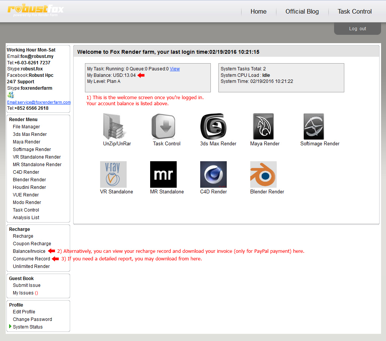Viewport: 386px width, 341px height.
Task: Click Email fox@robust.my contact text
Action: [30, 56]
